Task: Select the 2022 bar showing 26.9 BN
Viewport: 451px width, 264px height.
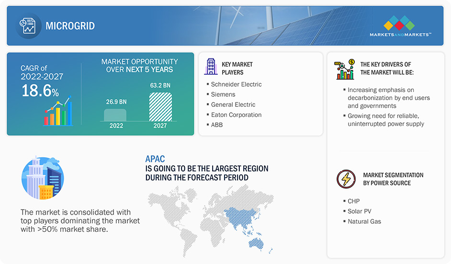Action: point(115,115)
